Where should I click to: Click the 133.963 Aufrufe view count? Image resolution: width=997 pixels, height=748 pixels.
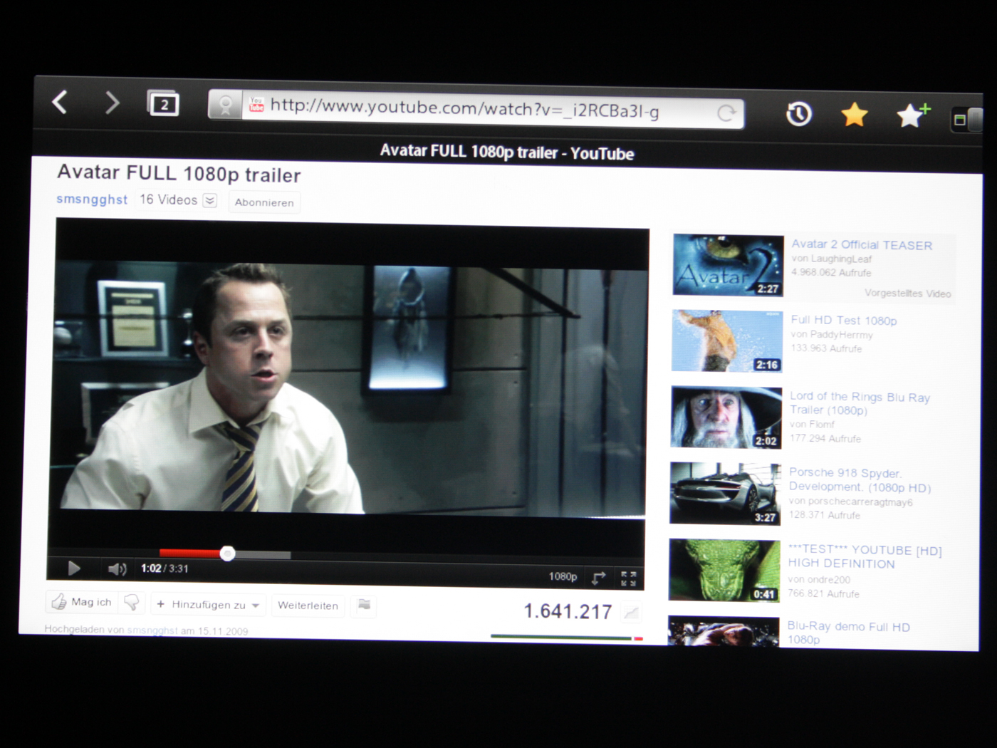click(826, 348)
